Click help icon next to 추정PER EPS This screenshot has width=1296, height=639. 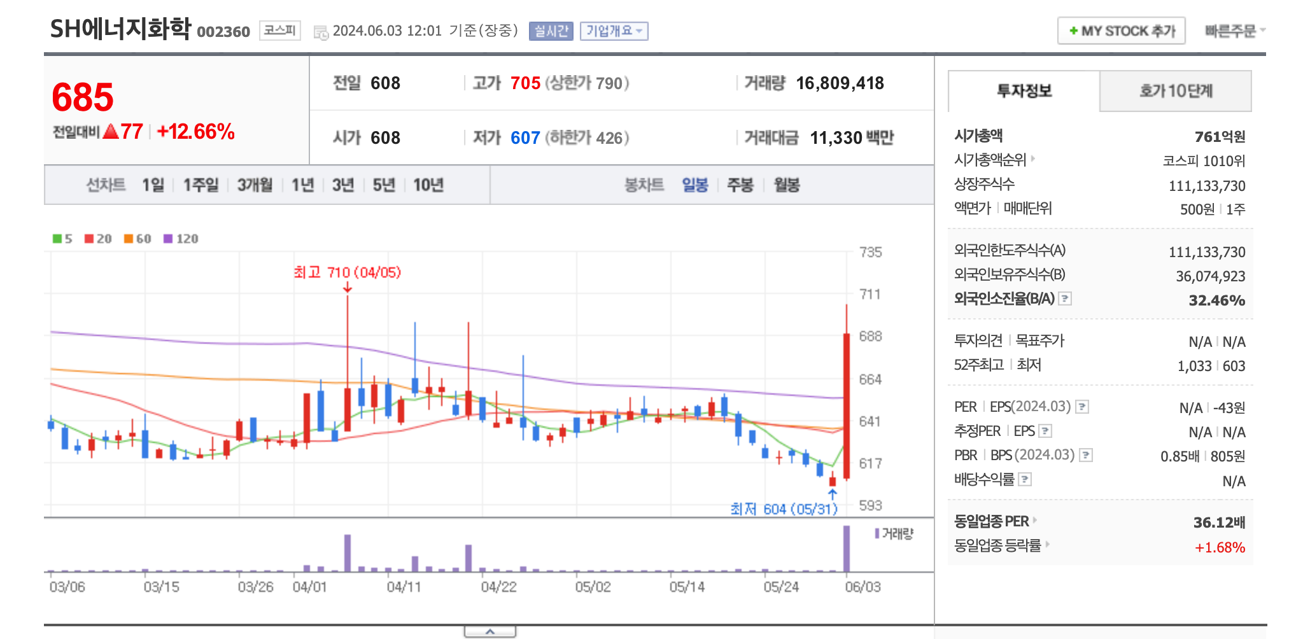pos(1045,431)
